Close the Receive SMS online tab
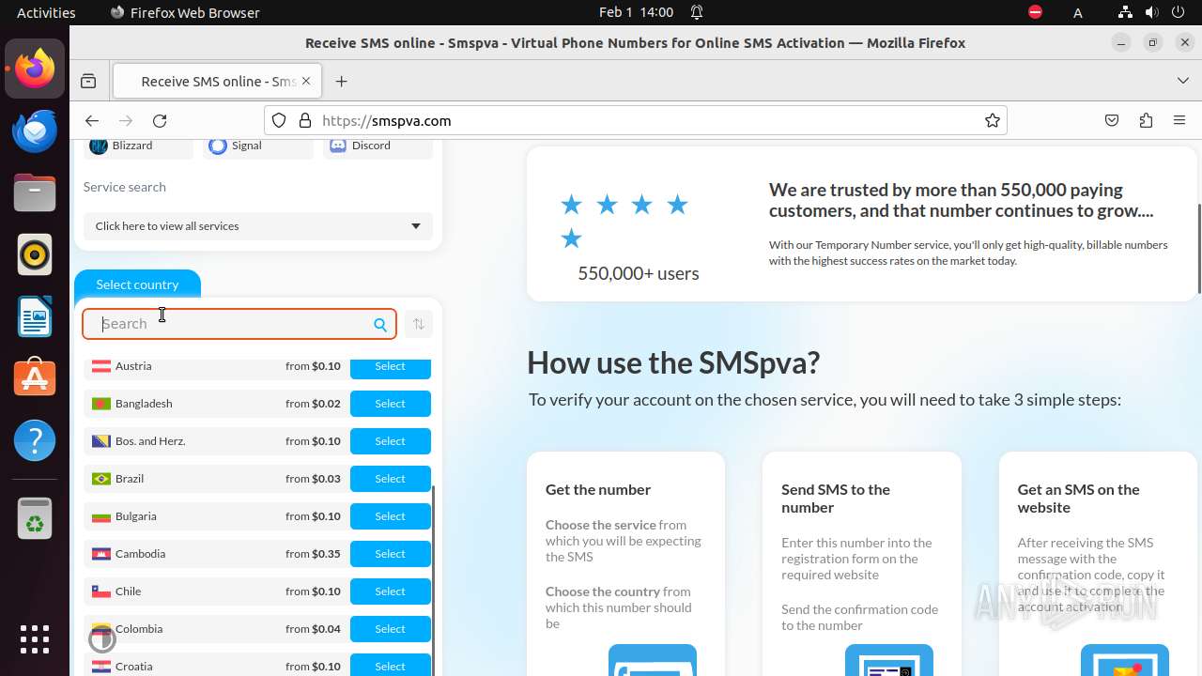This screenshot has width=1202, height=676. [306, 82]
